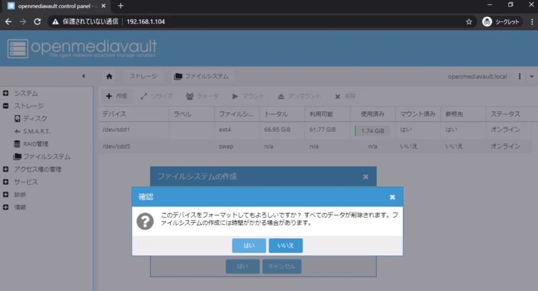Collapse the left sidebar with arrow icon
This screenshot has height=291, width=538.
pyautogui.click(x=83, y=76)
